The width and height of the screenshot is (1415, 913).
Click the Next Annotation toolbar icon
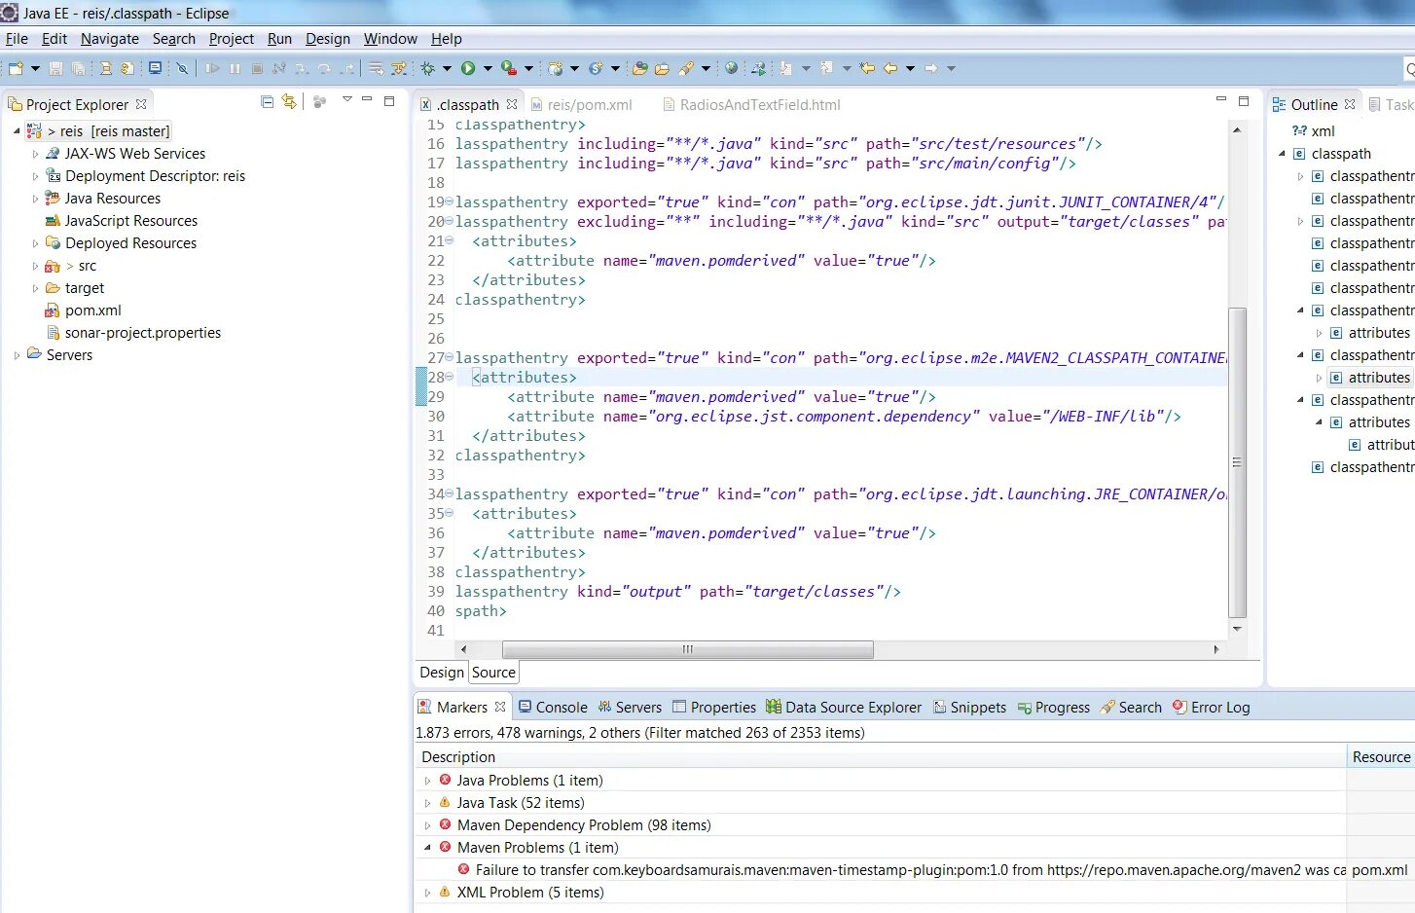785,68
